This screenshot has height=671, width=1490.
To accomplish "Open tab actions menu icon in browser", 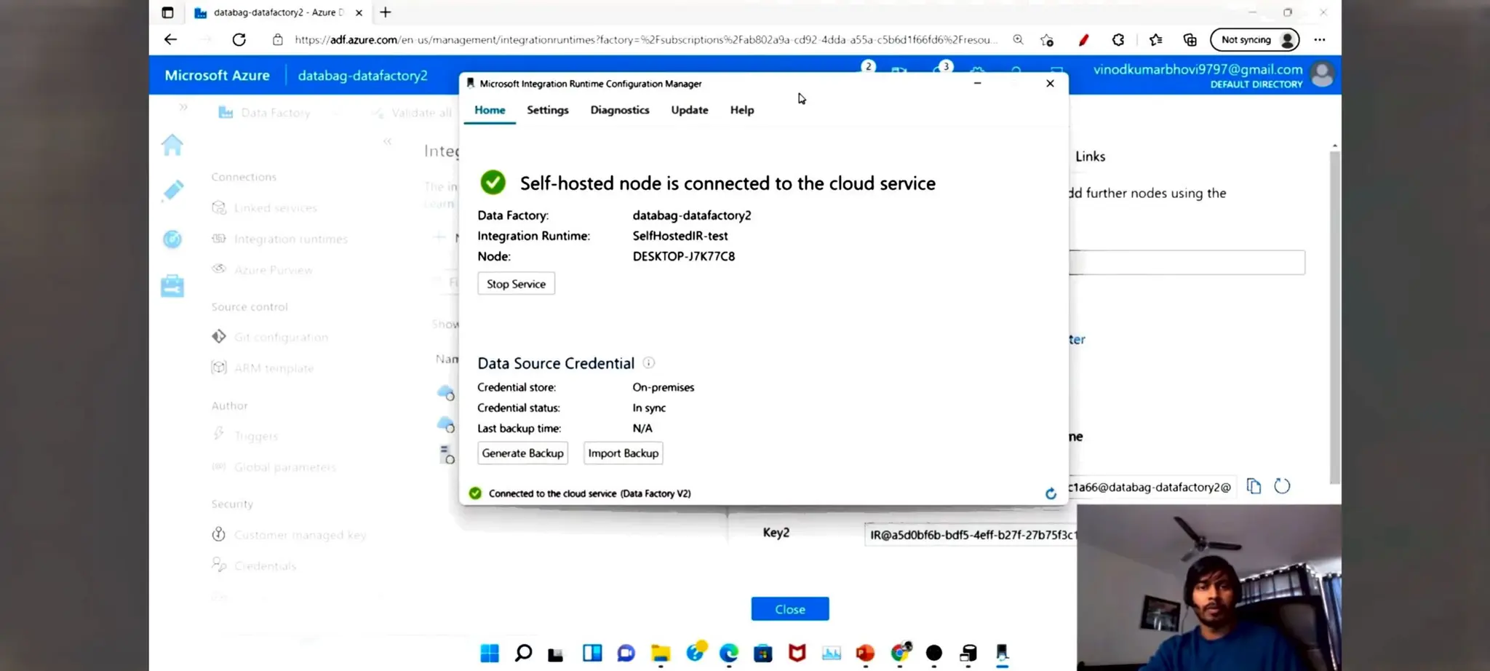I will [x=167, y=12].
